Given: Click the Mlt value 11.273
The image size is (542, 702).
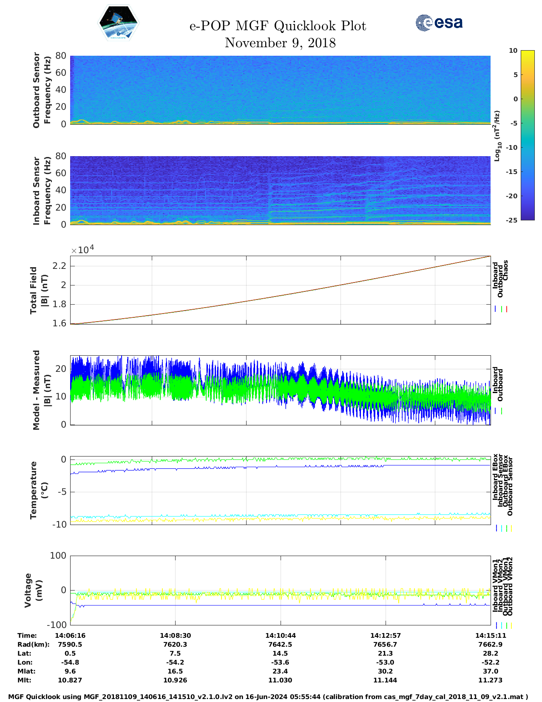Looking at the screenshot, I should coord(490,680).
